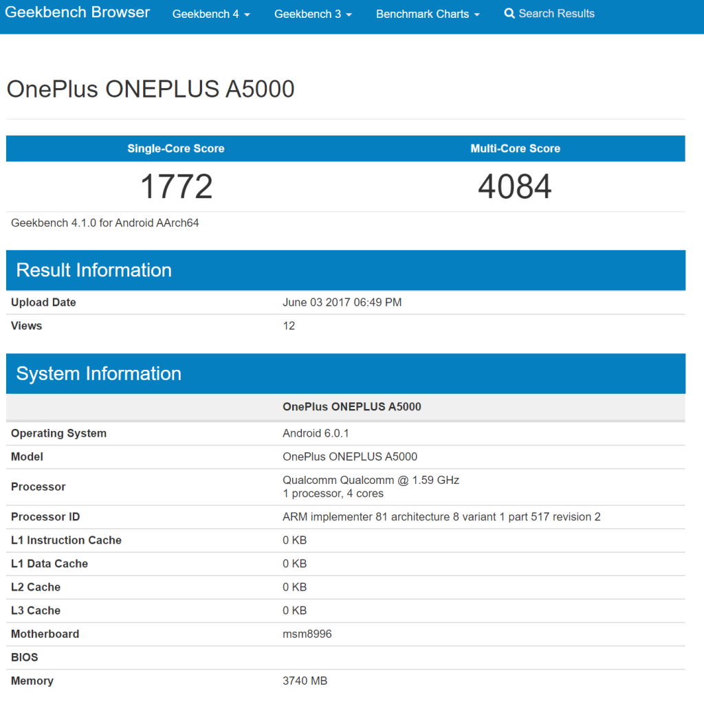Expand the Geekbench 4 menu

206,14
